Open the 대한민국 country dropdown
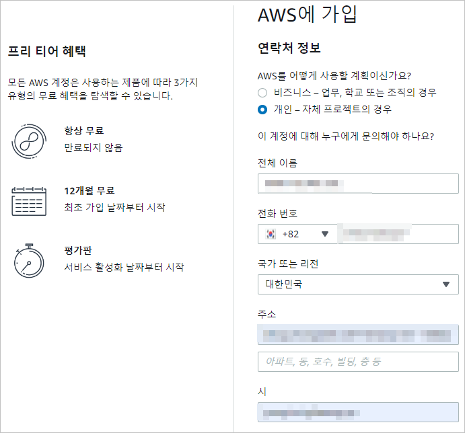This screenshot has height=433, width=465. 358,284
